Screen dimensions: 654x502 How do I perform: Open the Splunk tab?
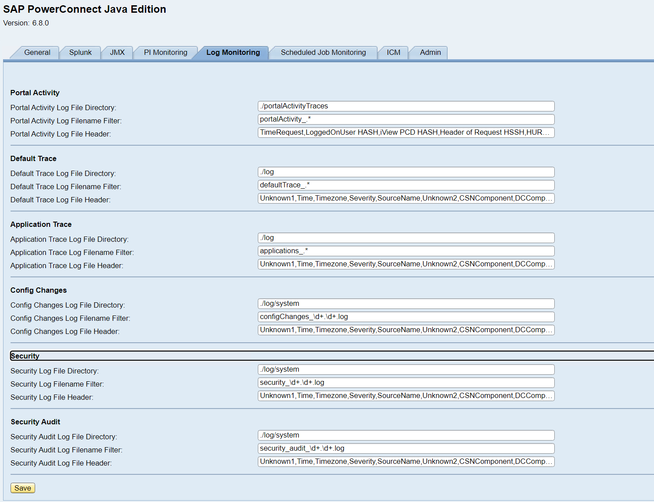point(80,53)
